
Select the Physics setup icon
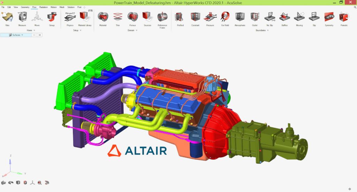click(x=70, y=17)
